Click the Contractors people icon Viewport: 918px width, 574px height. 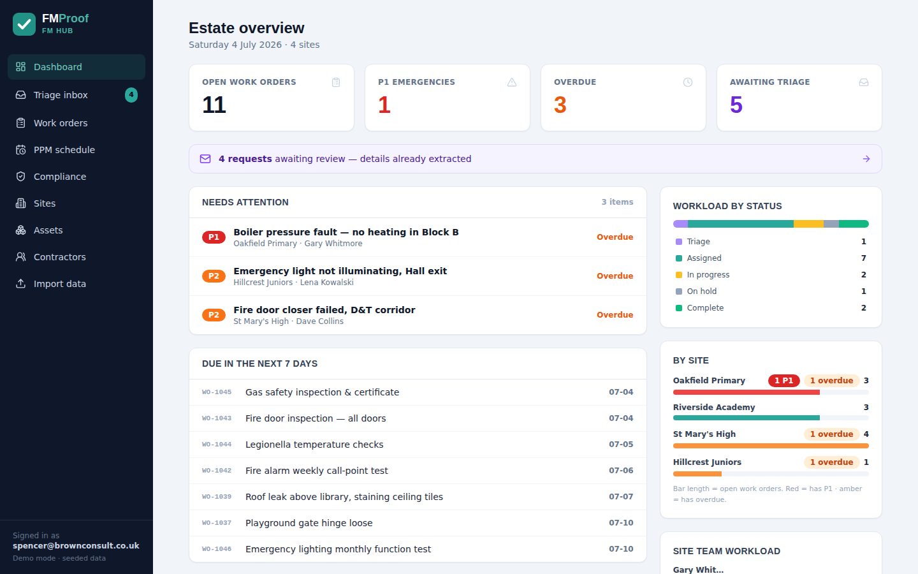pos(21,257)
